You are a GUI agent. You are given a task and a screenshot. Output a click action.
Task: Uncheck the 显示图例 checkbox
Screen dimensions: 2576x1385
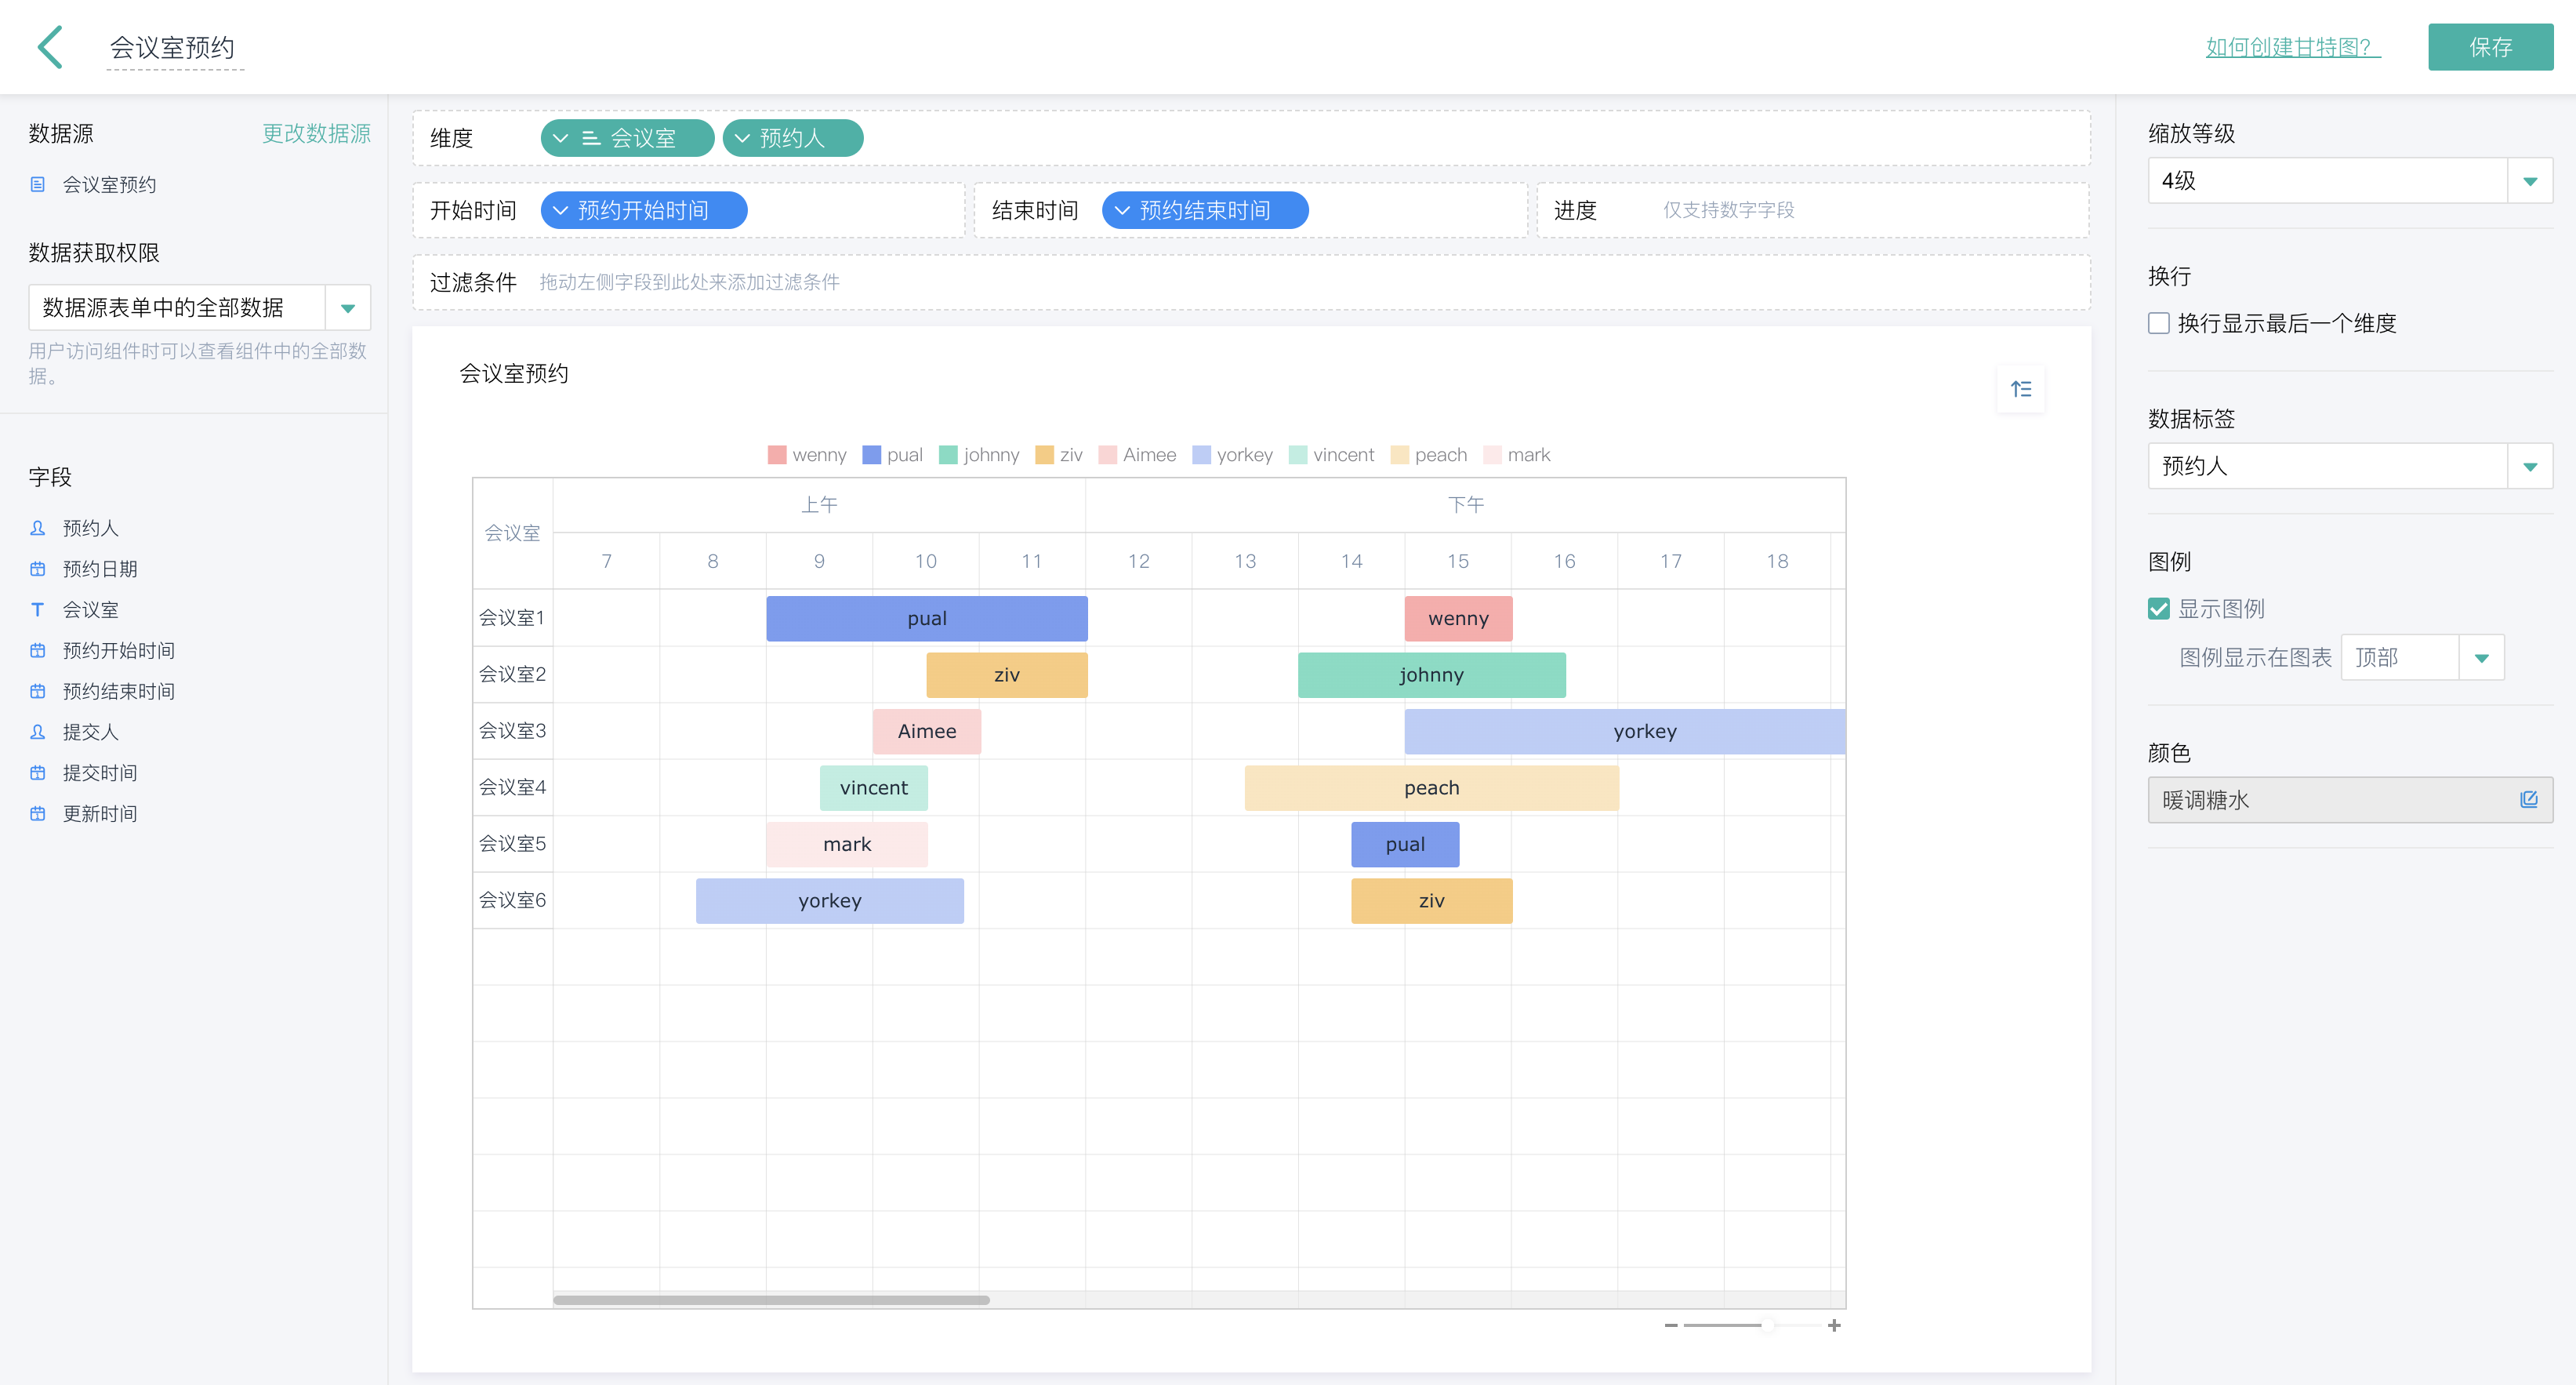click(x=2159, y=609)
